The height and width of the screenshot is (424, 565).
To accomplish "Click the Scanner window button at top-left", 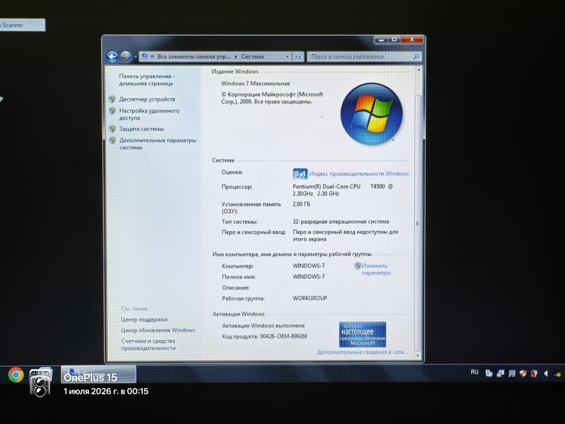I will pos(22,25).
